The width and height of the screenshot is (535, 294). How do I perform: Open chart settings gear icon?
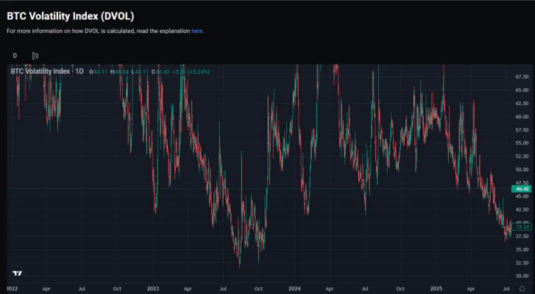pyautogui.click(x=522, y=290)
